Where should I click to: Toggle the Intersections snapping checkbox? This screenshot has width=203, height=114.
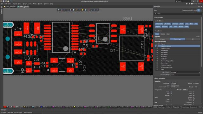pos(157,50)
